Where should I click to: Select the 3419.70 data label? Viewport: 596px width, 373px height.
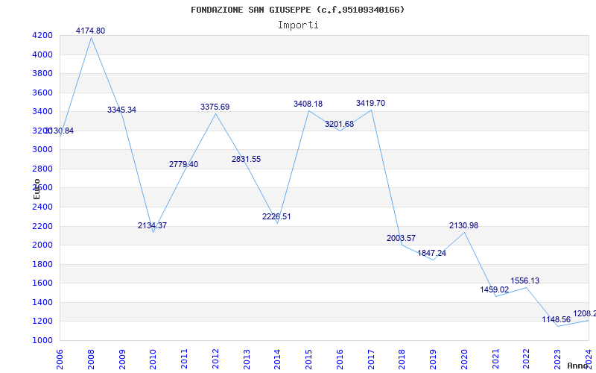370,103
